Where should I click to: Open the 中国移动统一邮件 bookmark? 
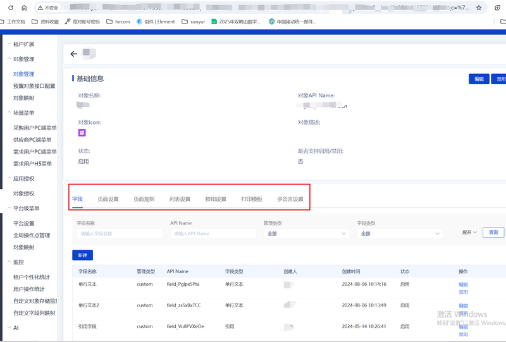tap(293, 21)
